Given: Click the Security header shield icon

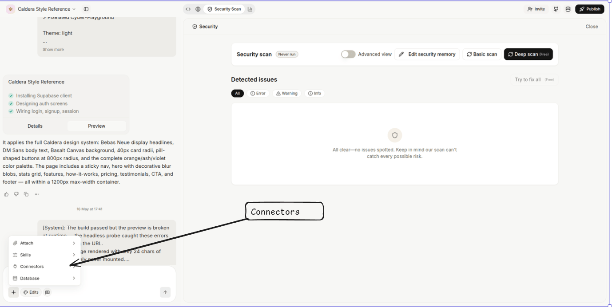Looking at the screenshot, I should pos(195,27).
